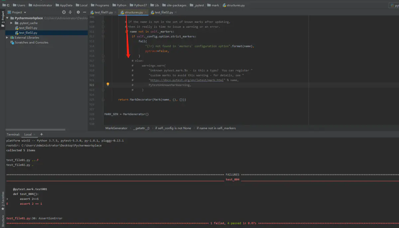Switch to test_file02.py editor tab
This screenshot has width=399, height=228.
point(164,12)
